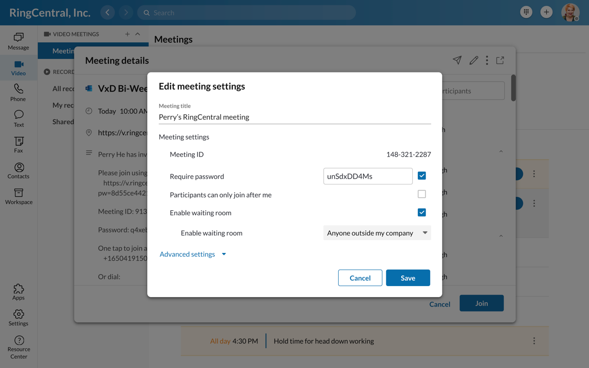Open the Apps puzzle icon
Image resolution: width=589 pixels, height=368 pixels.
coord(18,292)
